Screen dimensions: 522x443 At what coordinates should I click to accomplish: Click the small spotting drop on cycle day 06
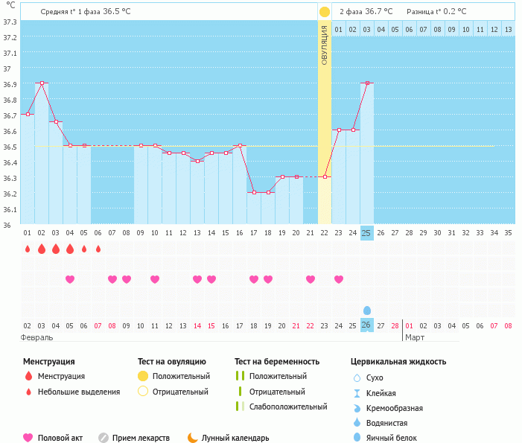(x=98, y=249)
